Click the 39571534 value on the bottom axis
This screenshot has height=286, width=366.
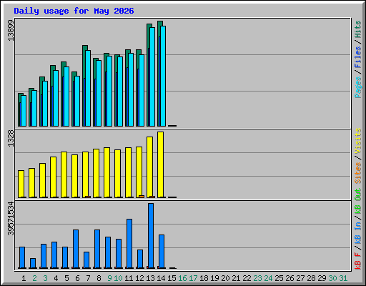point(11,218)
